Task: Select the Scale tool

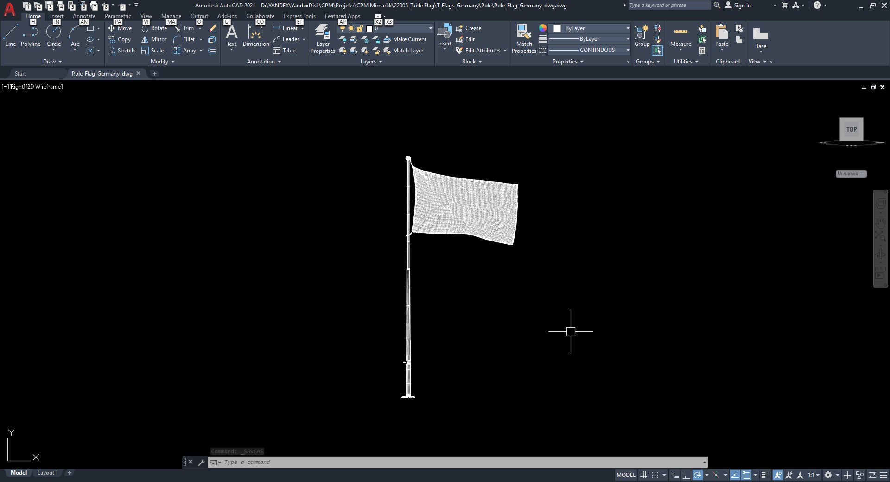Action: pos(153,51)
